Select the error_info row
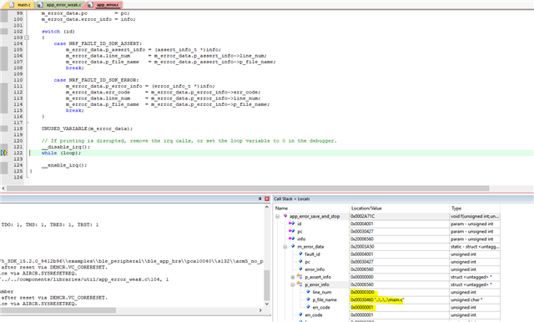The image size is (534, 322). [387, 269]
